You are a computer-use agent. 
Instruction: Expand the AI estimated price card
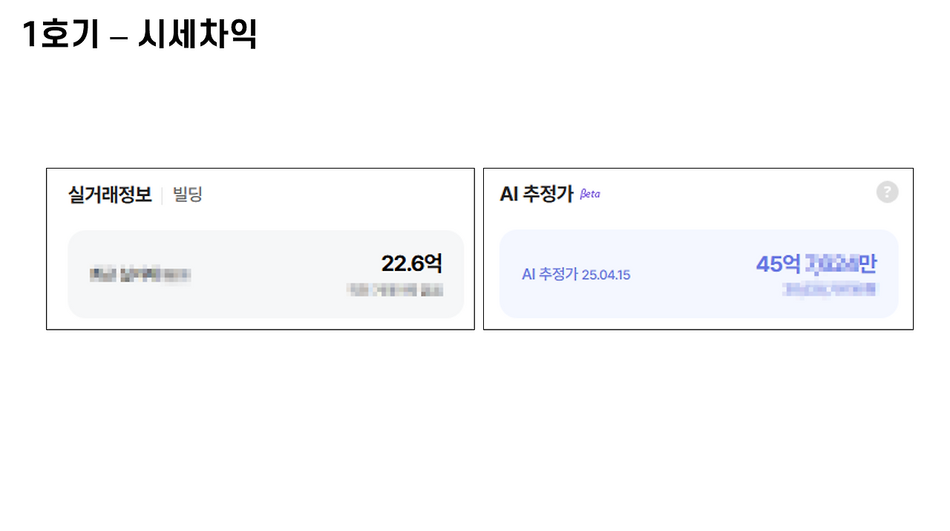click(x=698, y=248)
